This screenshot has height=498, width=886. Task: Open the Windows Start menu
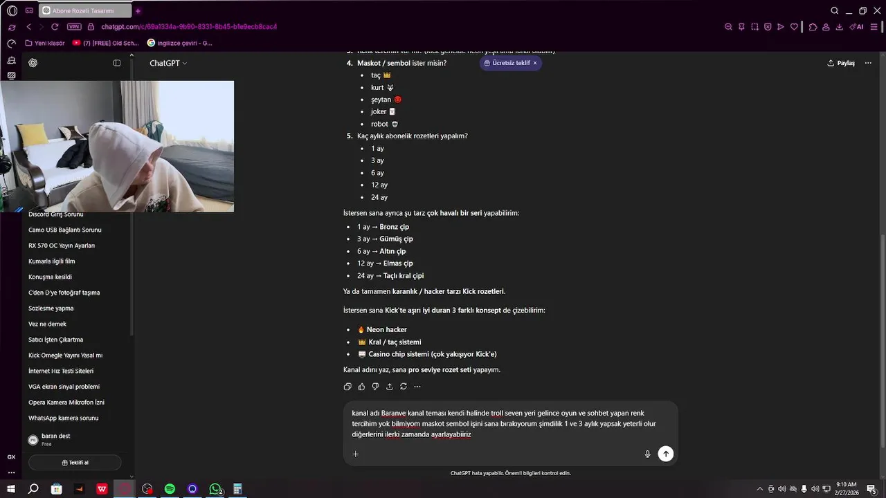pyautogui.click(x=12, y=489)
